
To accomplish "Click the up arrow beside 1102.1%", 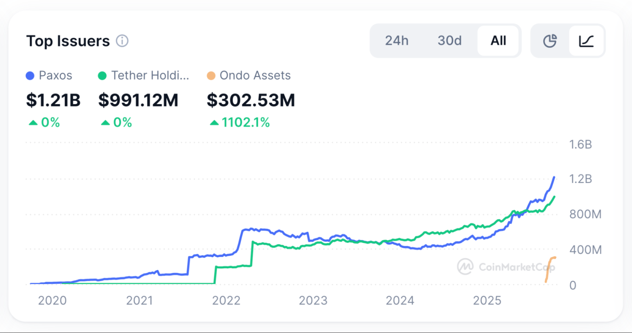I will pyautogui.click(x=214, y=123).
